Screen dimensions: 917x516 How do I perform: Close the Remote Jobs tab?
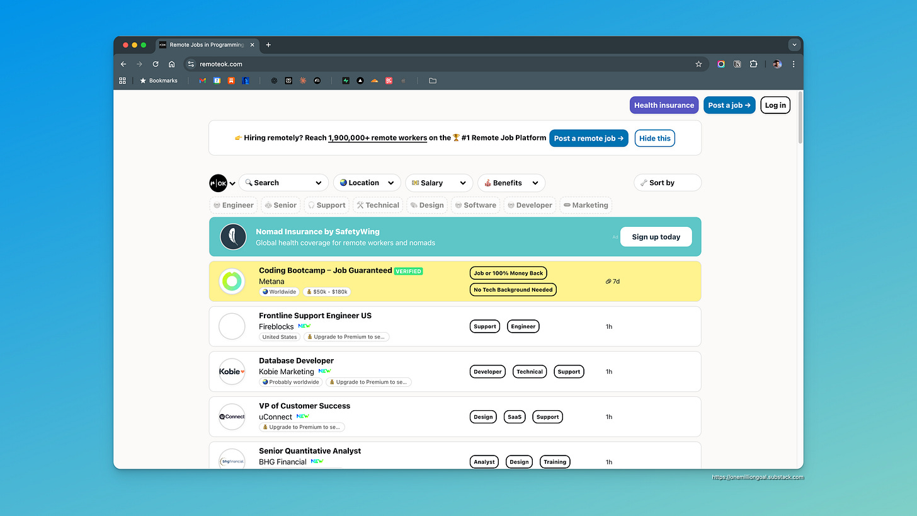(x=253, y=45)
